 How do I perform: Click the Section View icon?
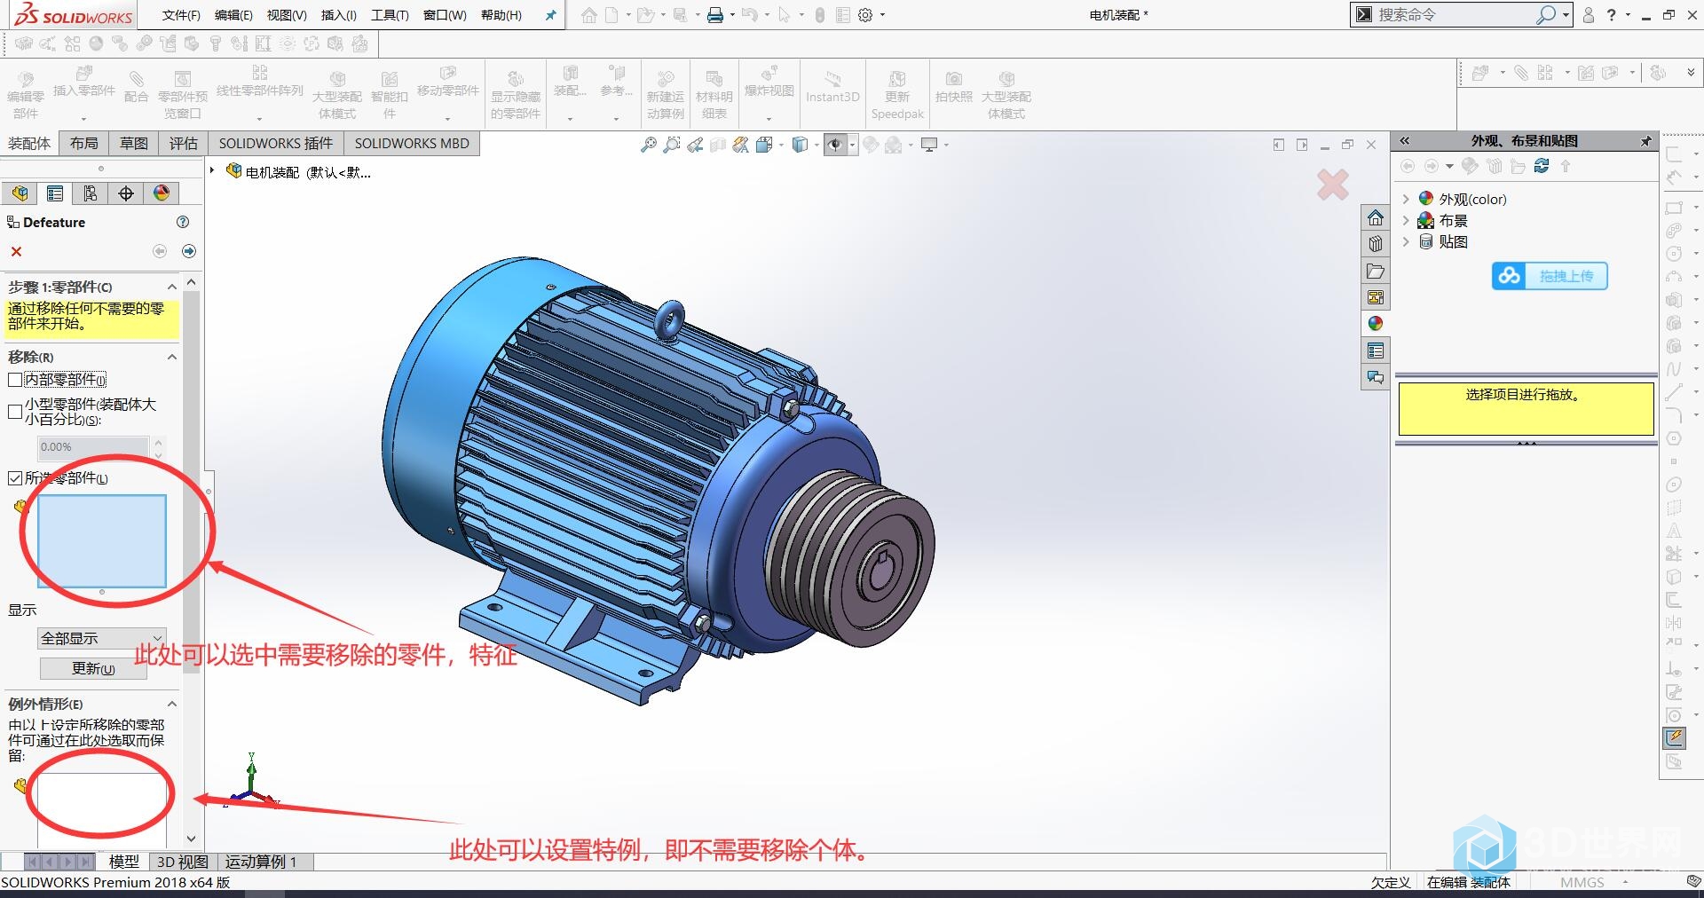[x=718, y=145]
